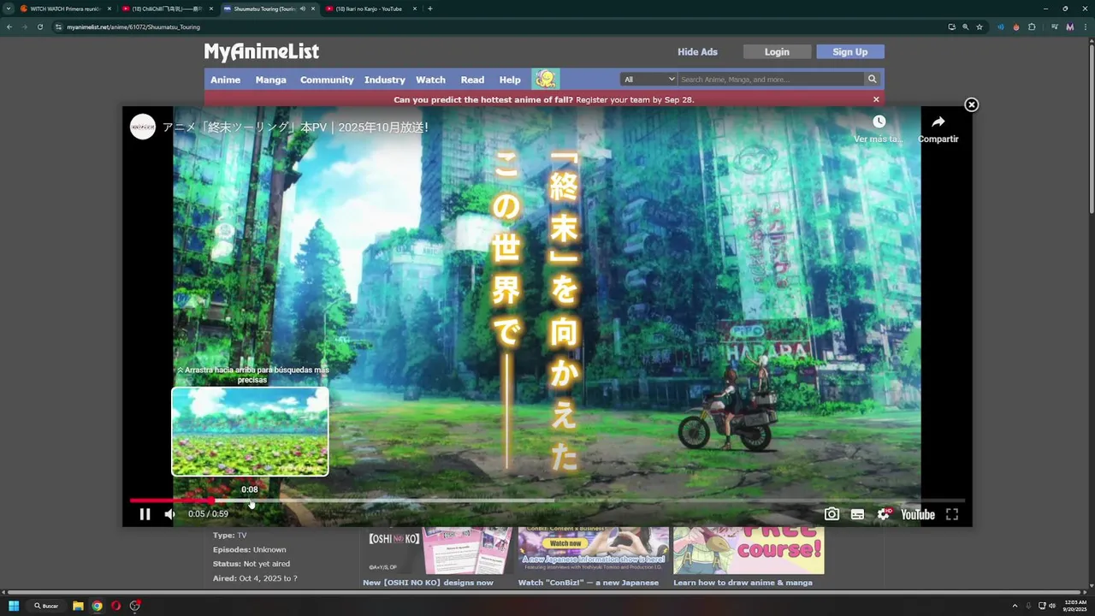
Task: Take a video screenshot with camera icon
Action: [832, 514]
